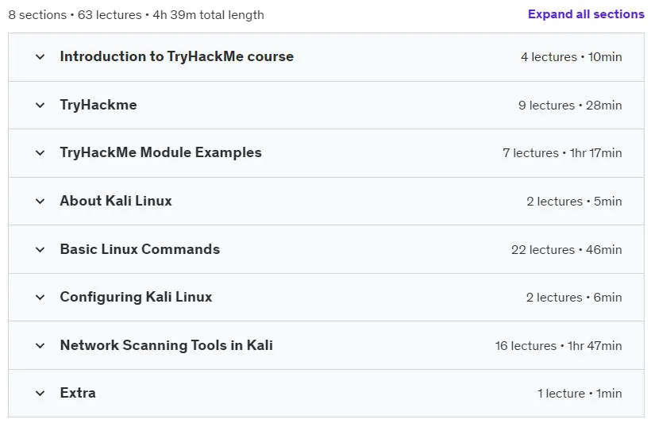Image resolution: width=651 pixels, height=423 pixels.
Task: Click the Expand all sections link
Action: [x=586, y=14]
